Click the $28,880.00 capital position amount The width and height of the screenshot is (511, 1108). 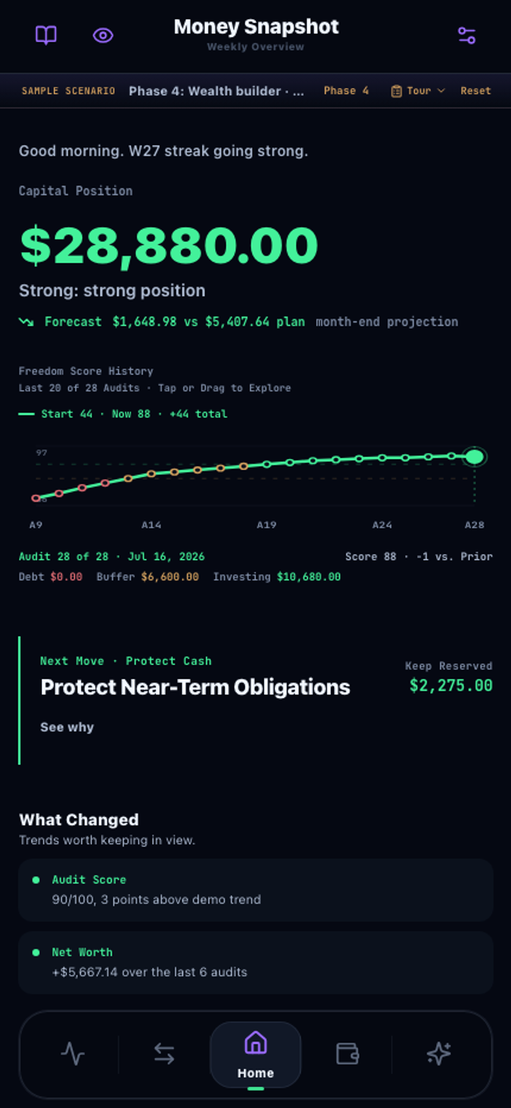point(169,245)
